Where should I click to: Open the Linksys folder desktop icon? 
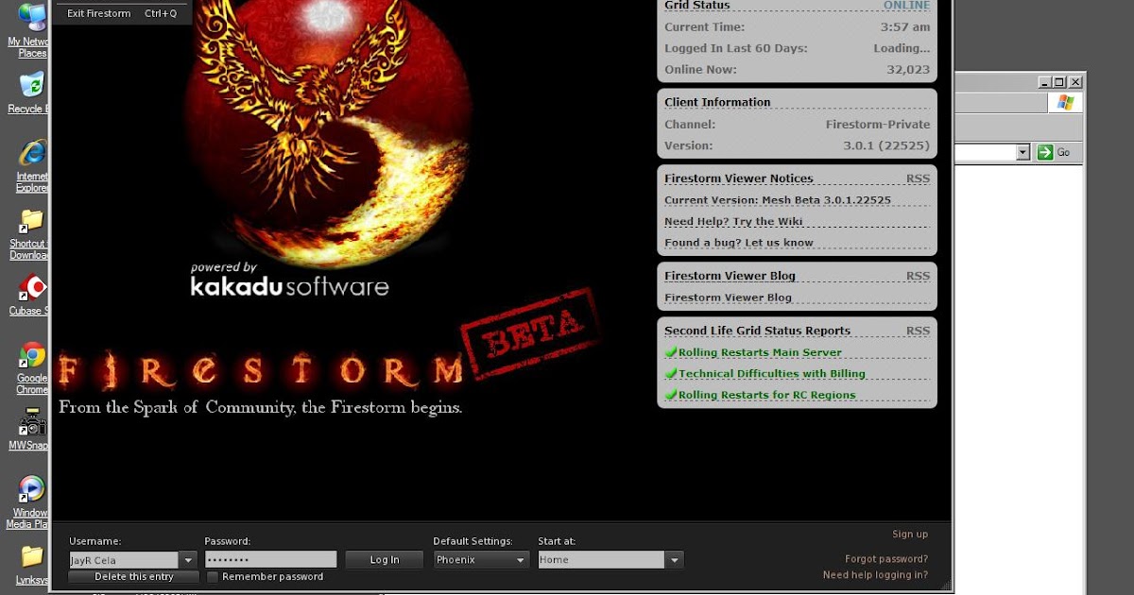[31, 556]
